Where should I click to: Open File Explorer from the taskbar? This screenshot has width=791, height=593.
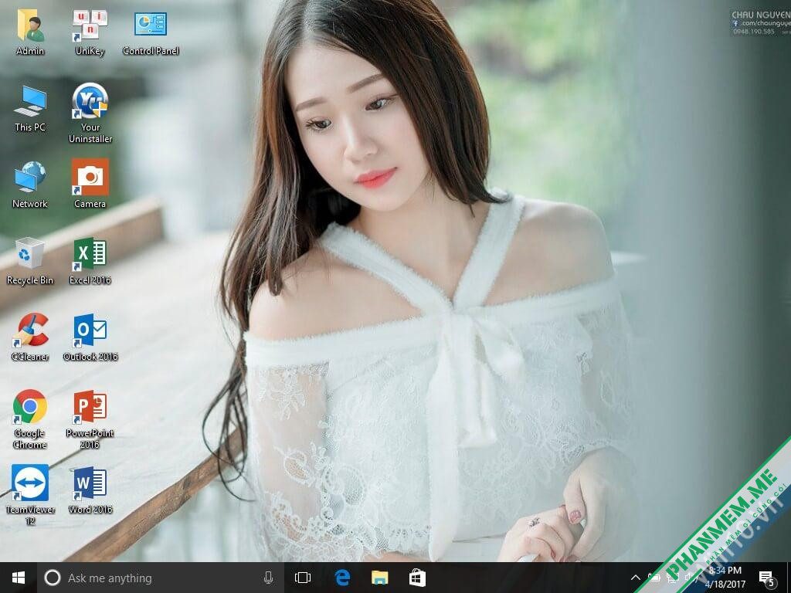380,578
